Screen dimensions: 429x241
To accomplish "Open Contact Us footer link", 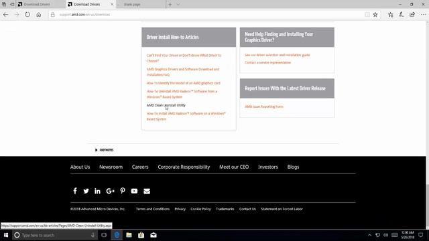I will coord(247,209).
